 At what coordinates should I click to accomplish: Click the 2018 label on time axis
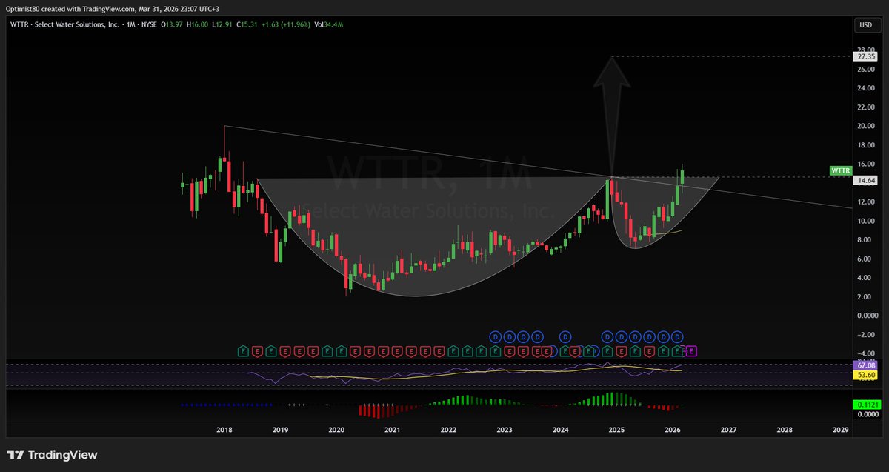224,430
